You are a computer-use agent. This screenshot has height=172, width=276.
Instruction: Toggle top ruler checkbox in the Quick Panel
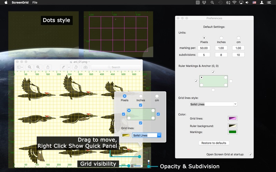[x=140, y=105]
